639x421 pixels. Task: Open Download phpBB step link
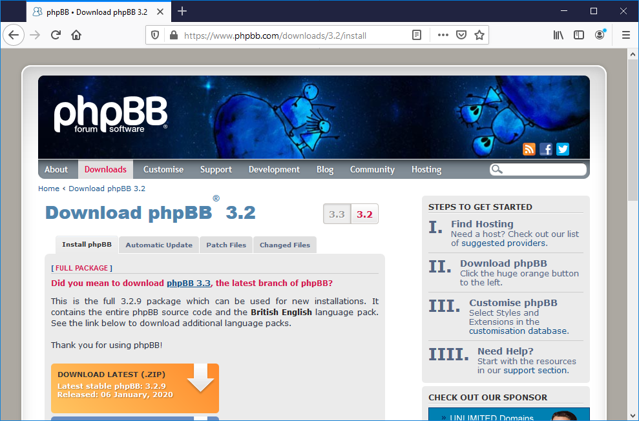[x=504, y=263]
